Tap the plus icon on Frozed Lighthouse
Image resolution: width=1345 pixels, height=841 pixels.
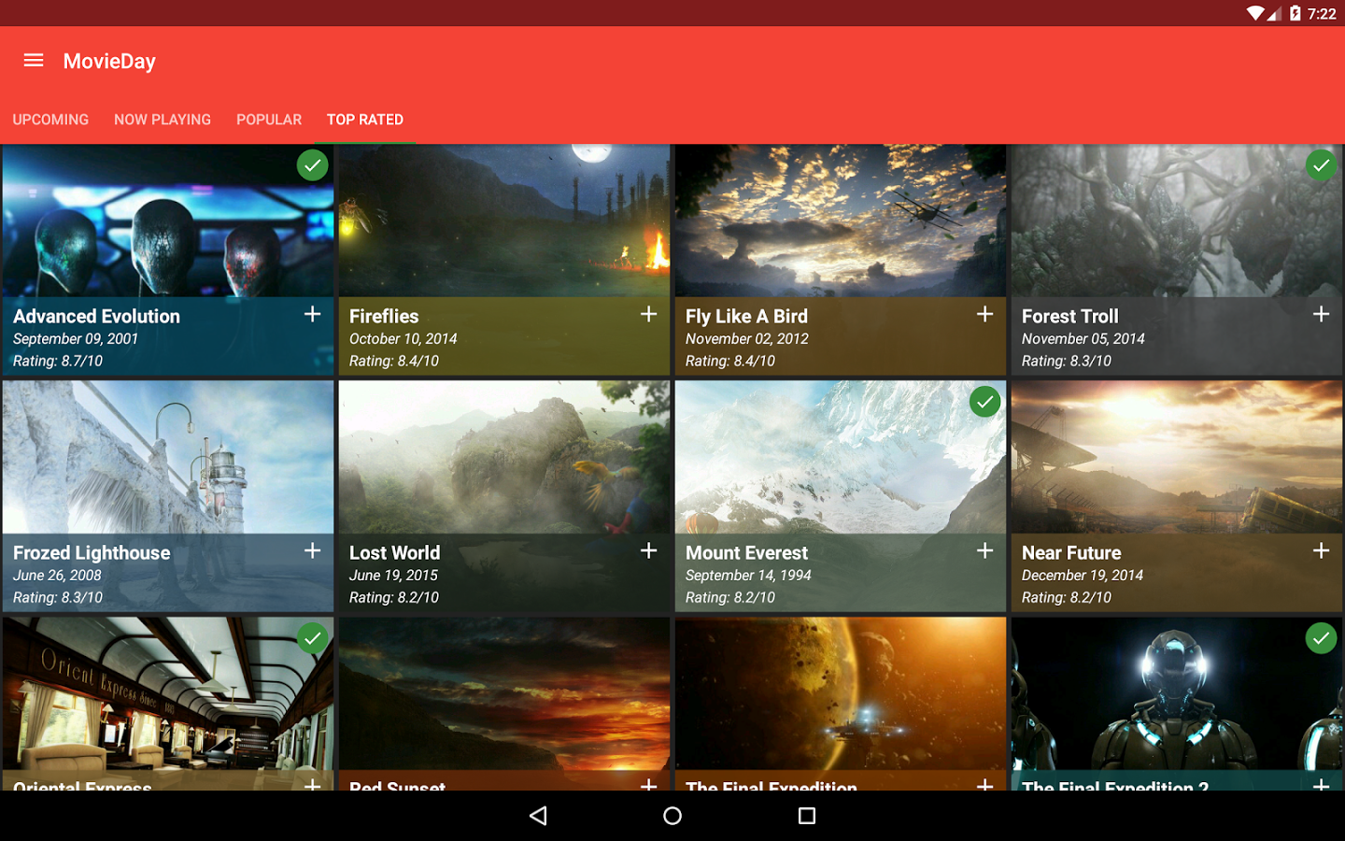point(313,550)
